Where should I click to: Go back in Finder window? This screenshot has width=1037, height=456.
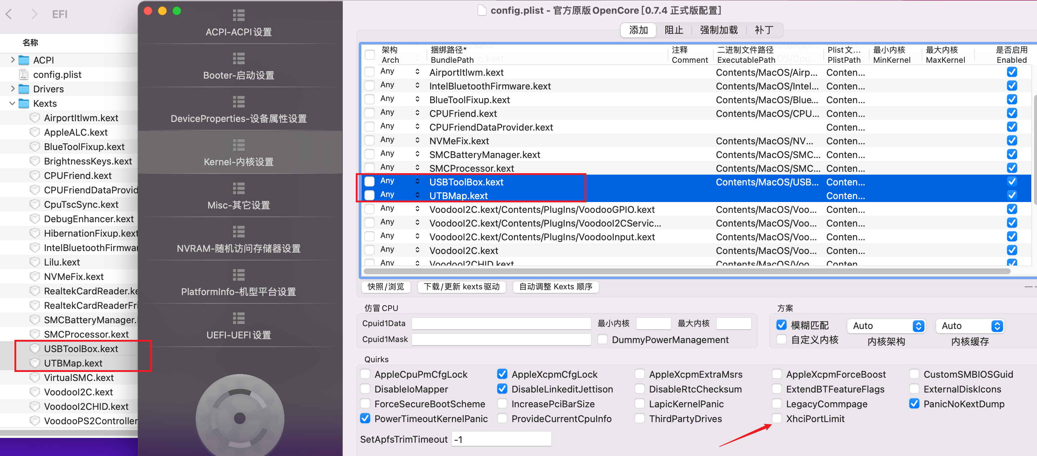(9, 14)
